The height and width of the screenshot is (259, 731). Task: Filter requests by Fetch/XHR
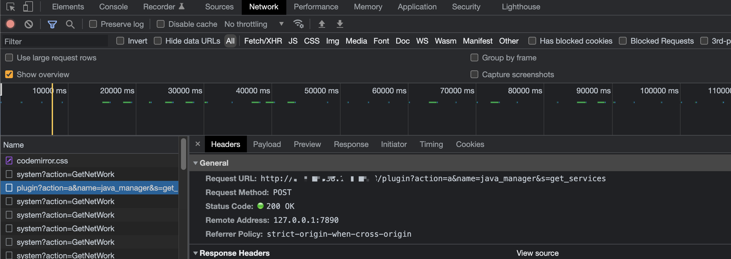click(263, 41)
